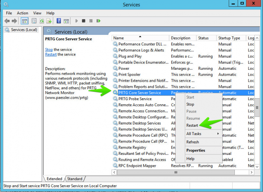Viewport: 263px width, 192px height.
Task: Select Services (Local) tree node
Action: pos(21,30)
